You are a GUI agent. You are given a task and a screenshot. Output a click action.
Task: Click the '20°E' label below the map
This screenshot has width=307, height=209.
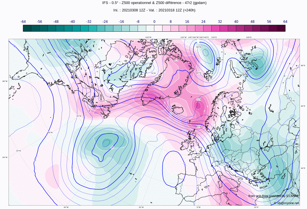pos(256,207)
